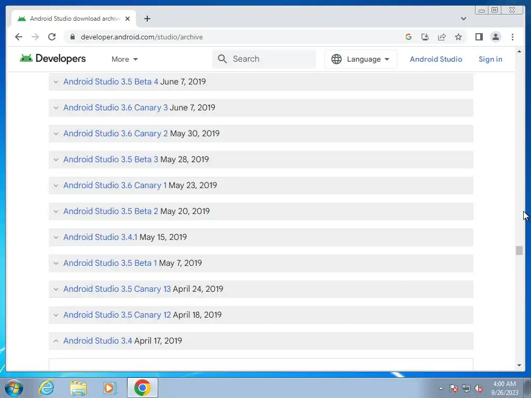531x398 pixels.
Task: Click the Android Developers logo
Action: 52,59
